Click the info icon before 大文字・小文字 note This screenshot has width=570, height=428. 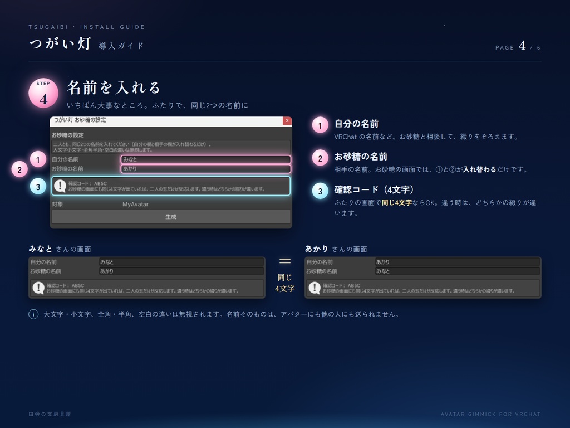[x=33, y=314]
